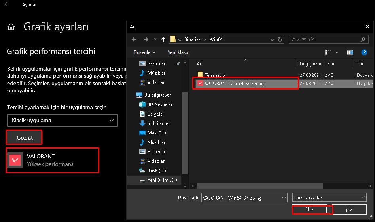The height and width of the screenshot is (222, 375).
Task: Go back using the Settings back arrow
Action: tap(7, 4)
